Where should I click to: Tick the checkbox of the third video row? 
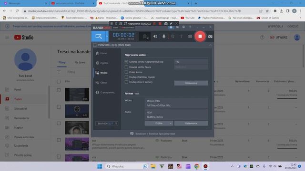[59, 123]
